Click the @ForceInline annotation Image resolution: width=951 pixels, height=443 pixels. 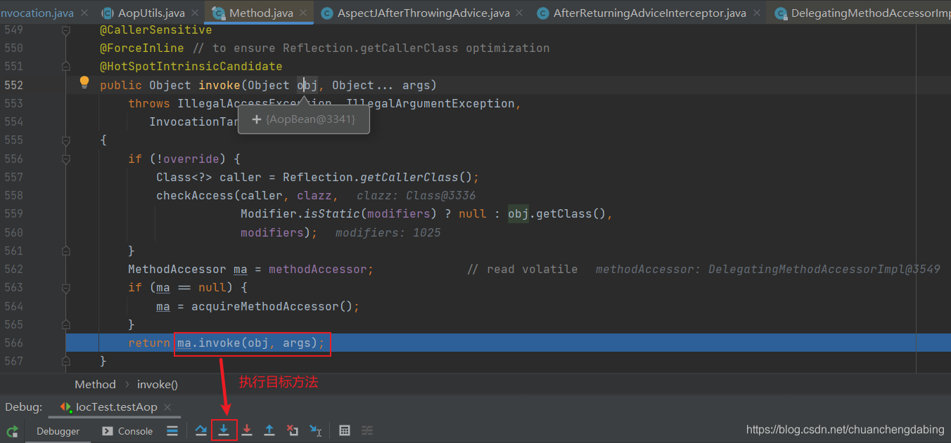(x=141, y=48)
